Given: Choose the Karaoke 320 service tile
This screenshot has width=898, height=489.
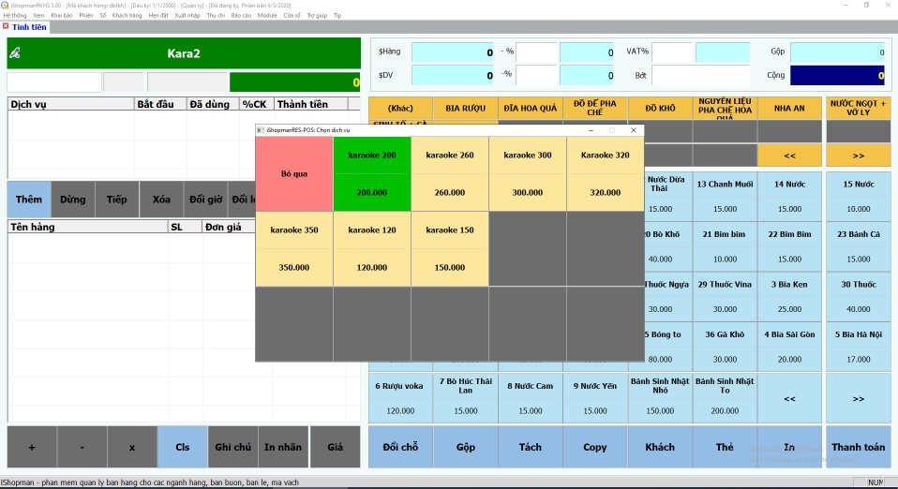Looking at the screenshot, I should [x=605, y=173].
